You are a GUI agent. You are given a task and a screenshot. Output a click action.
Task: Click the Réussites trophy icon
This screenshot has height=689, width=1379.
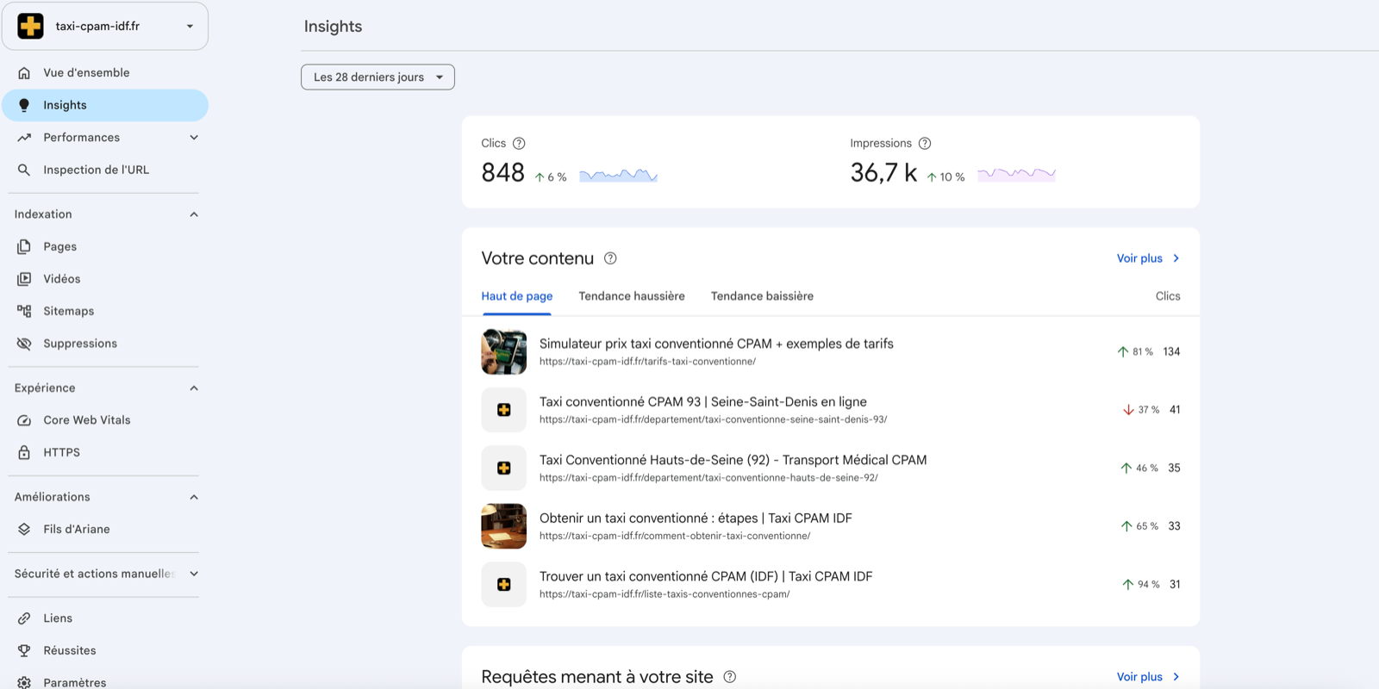(24, 651)
